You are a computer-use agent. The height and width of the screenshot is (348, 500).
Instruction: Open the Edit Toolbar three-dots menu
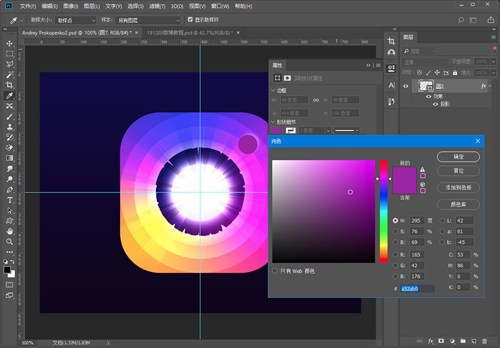[10, 252]
